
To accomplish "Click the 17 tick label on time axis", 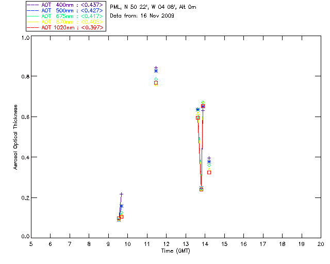I will coord(263,244).
